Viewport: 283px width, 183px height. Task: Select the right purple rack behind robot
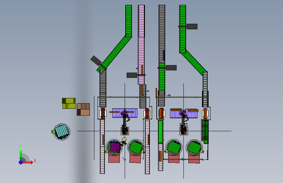(184, 113)
